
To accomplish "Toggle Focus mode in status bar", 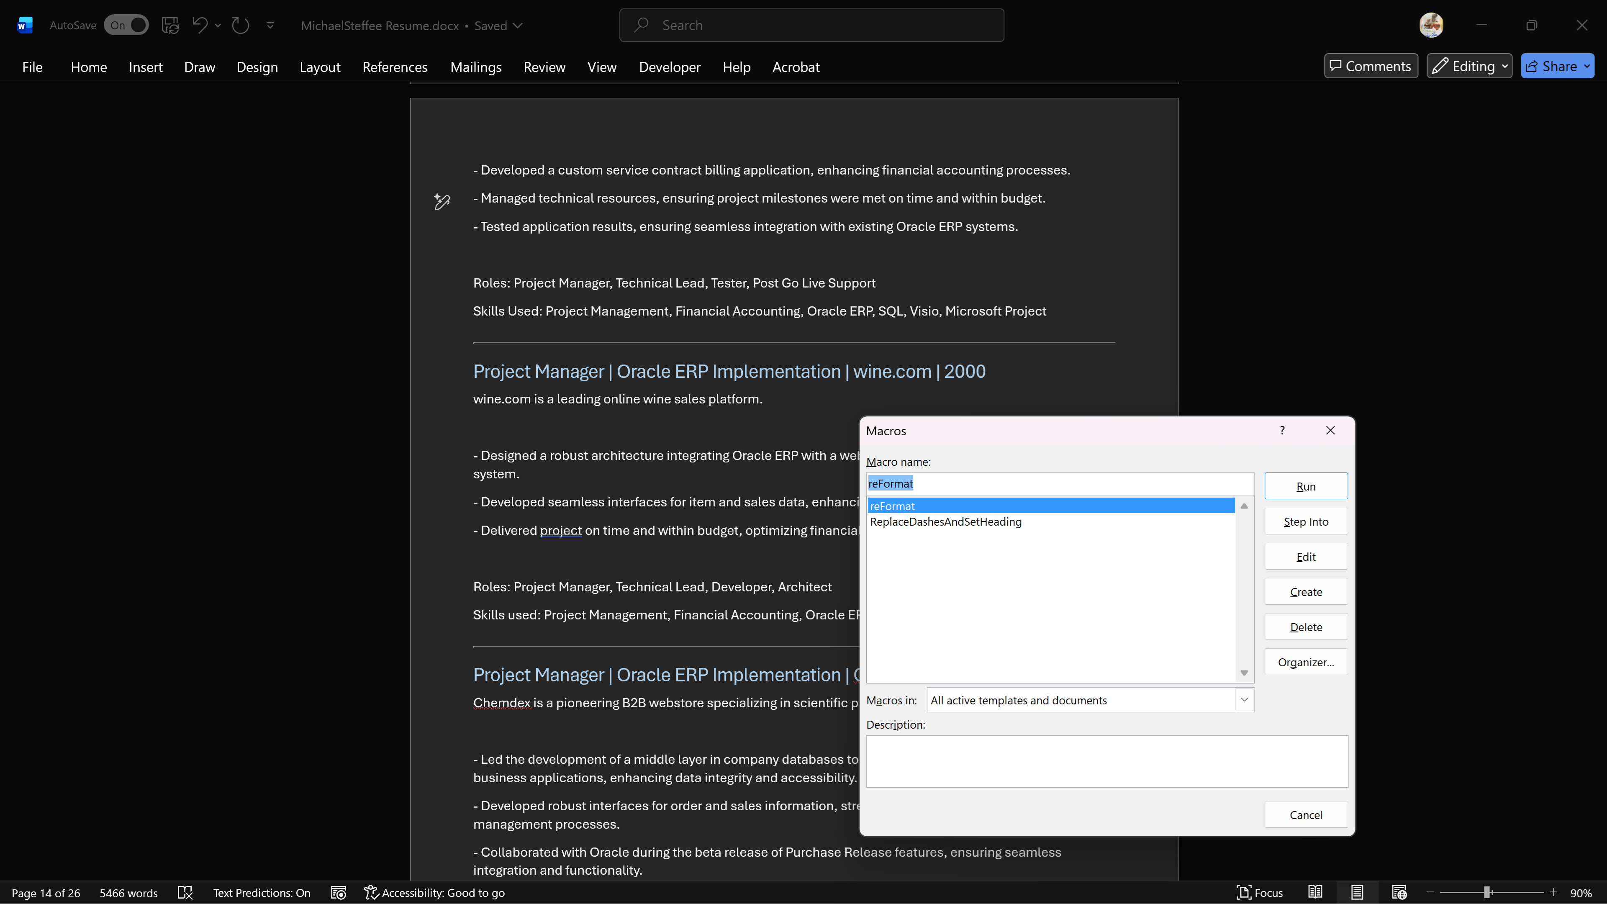I will coord(1260,893).
